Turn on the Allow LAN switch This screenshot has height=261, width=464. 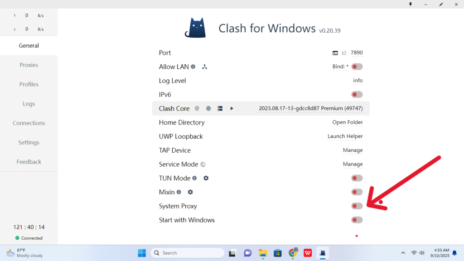pyautogui.click(x=357, y=67)
